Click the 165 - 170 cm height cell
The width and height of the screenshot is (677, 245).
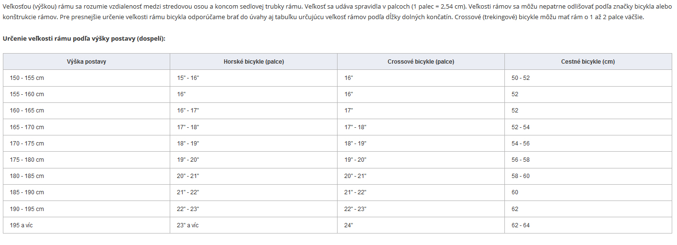point(87,127)
